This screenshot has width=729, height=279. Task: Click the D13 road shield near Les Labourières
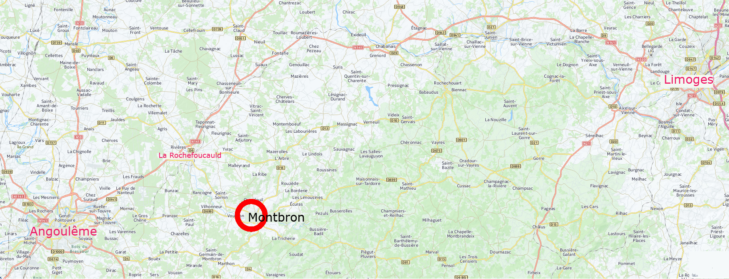(325, 128)
